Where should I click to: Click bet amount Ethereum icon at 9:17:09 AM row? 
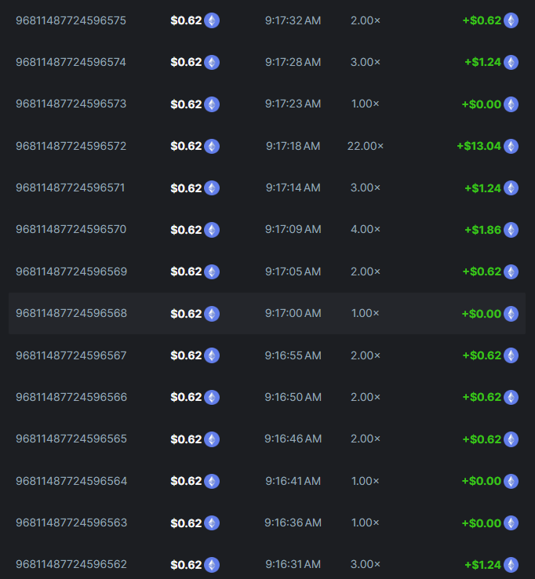click(212, 230)
